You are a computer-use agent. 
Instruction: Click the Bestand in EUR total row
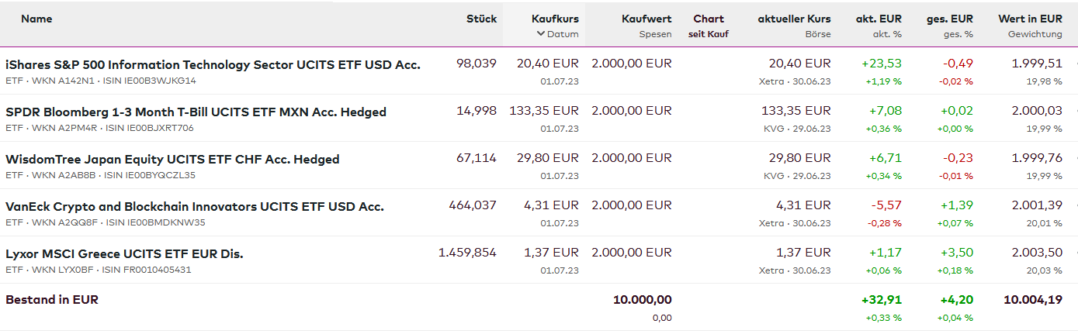click(52, 299)
